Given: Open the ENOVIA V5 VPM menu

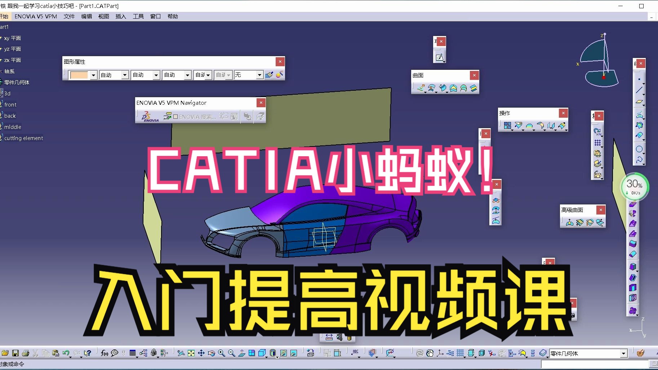Looking at the screenshot, I should point(36,16).
